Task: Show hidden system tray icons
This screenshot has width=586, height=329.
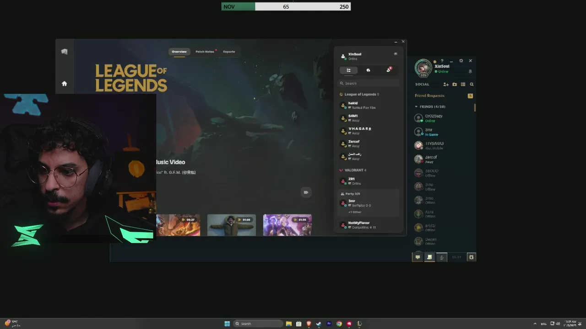Action: coord(535,324)
